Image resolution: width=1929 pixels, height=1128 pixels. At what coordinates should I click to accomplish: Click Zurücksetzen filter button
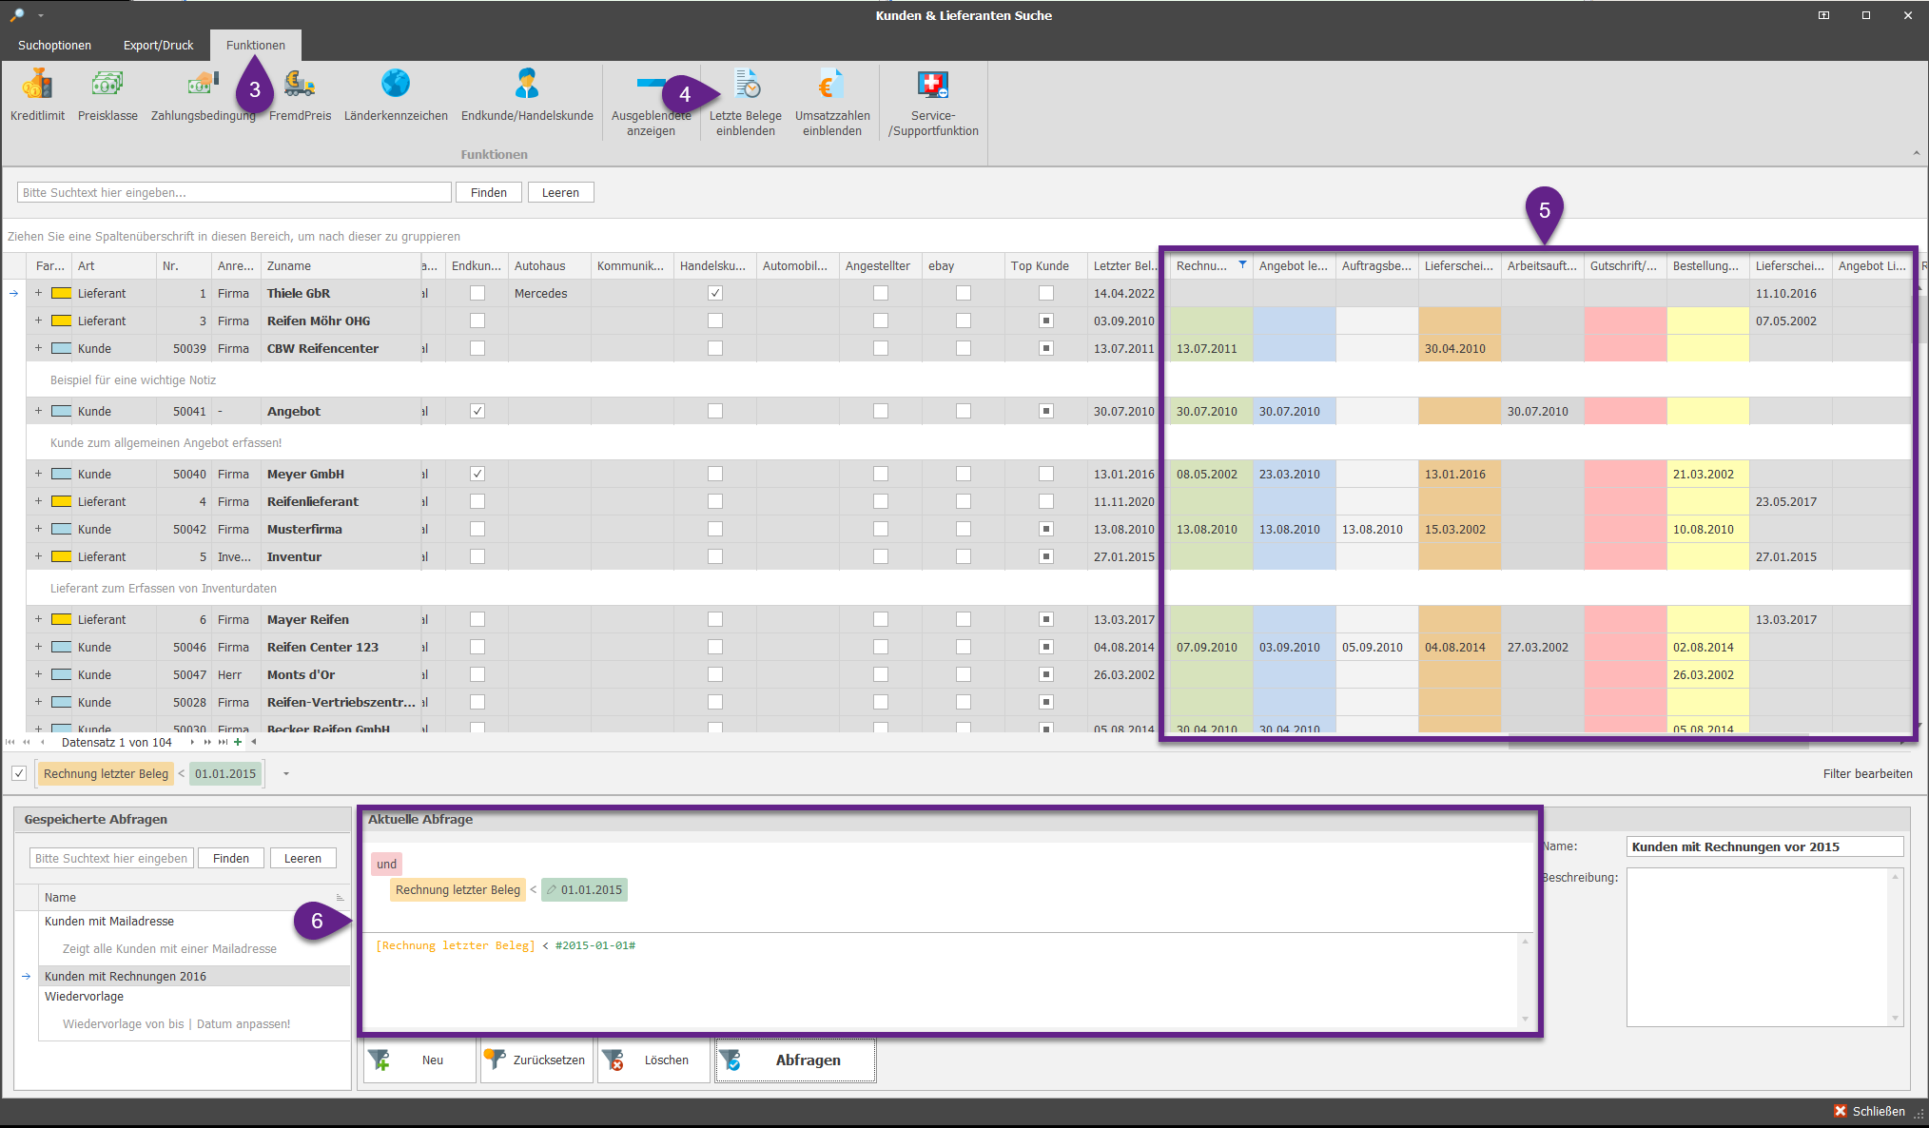pyautogui.click(x=536, y=1060)
